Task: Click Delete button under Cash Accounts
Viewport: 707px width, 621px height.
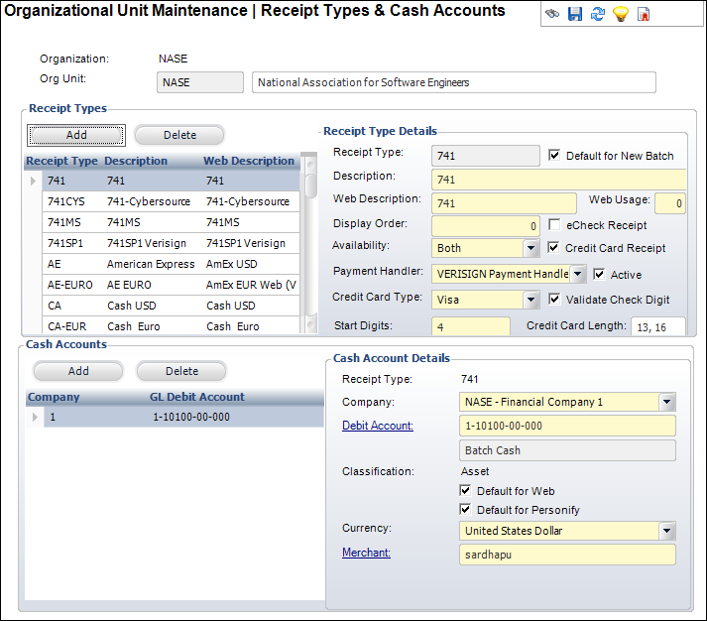Action: (x=181, y=371)
